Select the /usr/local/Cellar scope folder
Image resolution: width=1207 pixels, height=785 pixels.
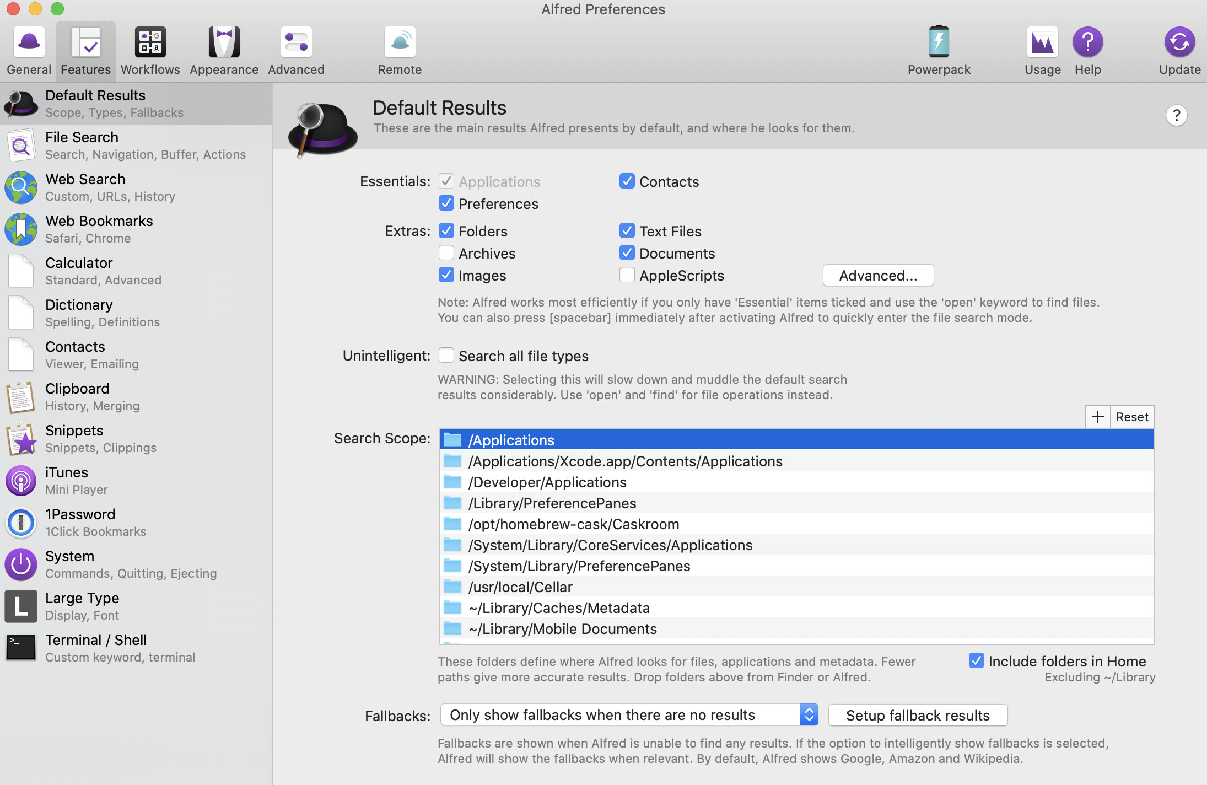click(520, 587)
